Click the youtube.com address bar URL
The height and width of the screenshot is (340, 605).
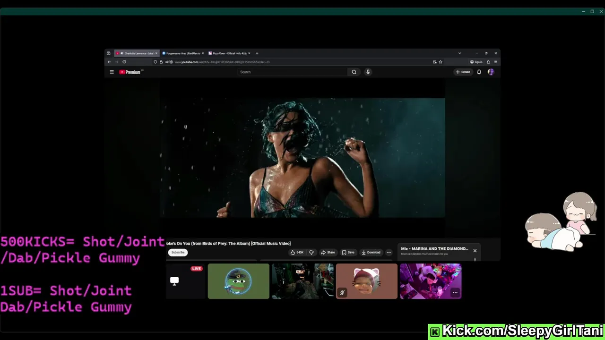click(x=222, y=62)
